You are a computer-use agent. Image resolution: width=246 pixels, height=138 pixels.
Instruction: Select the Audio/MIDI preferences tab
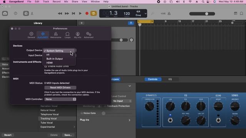point(43,35)
